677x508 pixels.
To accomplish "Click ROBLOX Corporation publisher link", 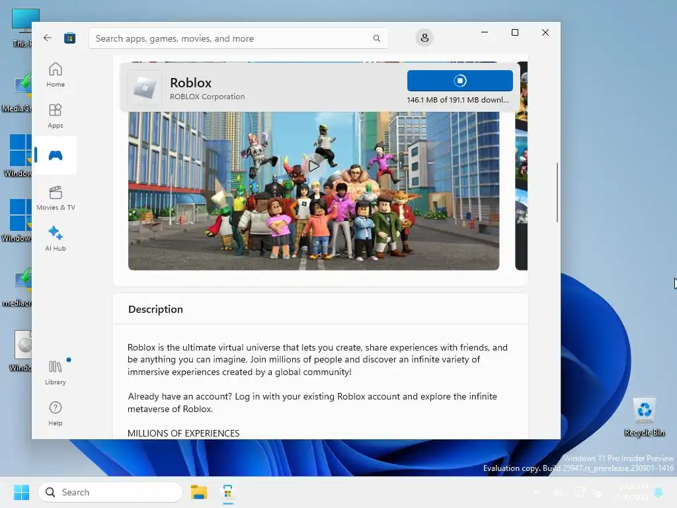I will [207, 97].
